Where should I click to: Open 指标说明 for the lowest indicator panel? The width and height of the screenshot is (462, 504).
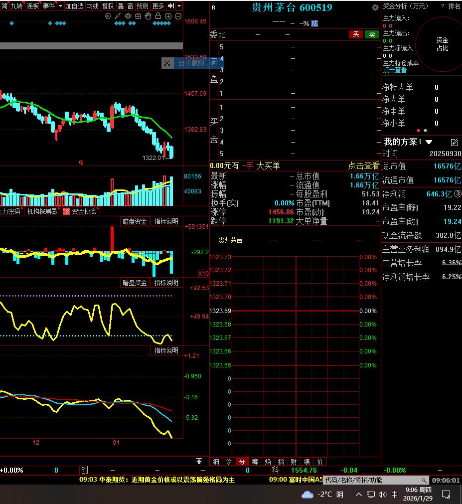[166, 350]
